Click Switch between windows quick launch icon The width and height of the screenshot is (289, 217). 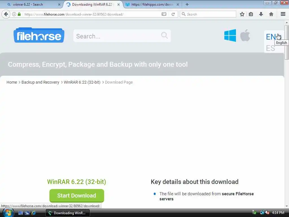[x=27, y=213]
